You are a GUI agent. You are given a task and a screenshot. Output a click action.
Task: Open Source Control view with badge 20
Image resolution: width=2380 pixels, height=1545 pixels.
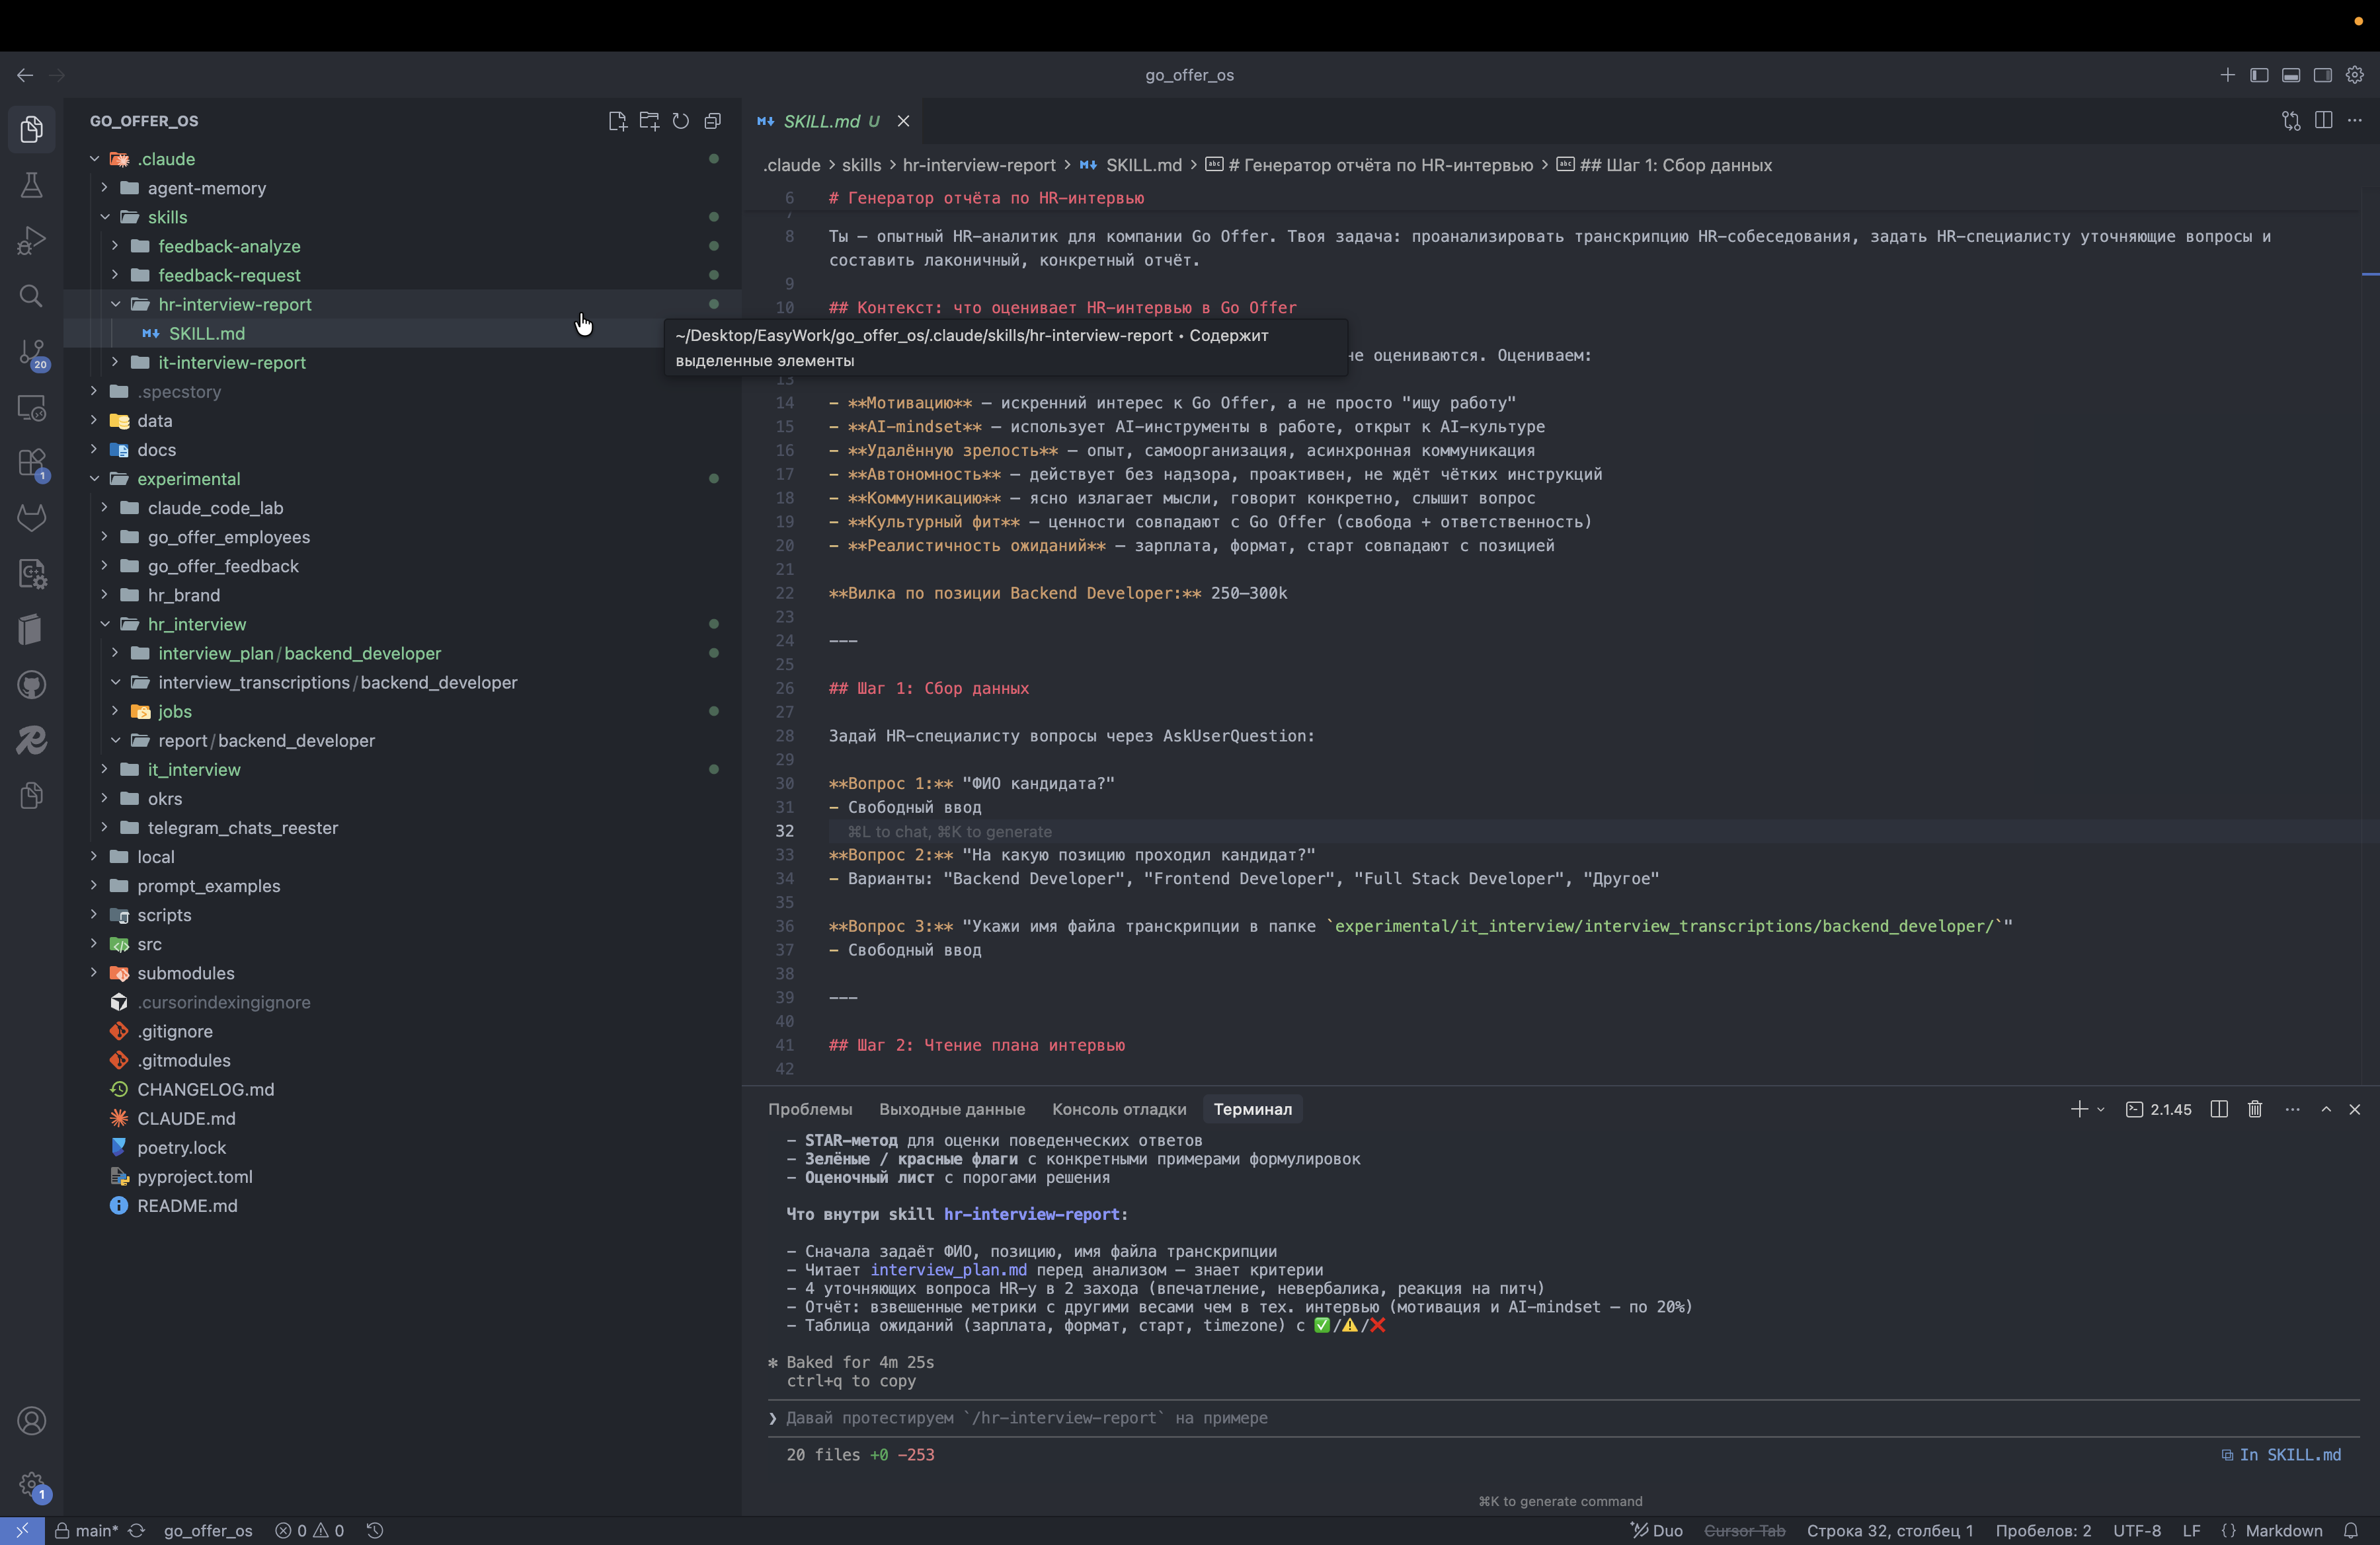31,352
